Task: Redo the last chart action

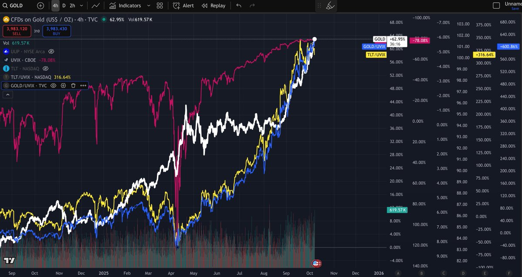Action: pos(252,6)
